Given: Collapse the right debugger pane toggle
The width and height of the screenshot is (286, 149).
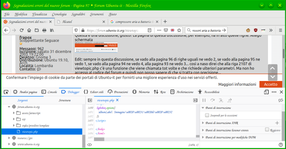Looking at the screenshot, I should [195, 100].
